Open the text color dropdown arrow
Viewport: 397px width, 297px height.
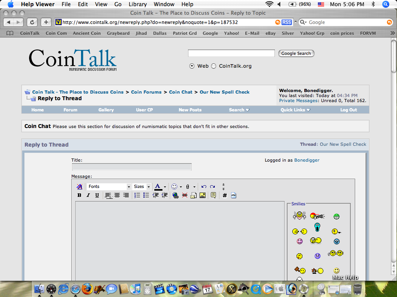(165, 187)
